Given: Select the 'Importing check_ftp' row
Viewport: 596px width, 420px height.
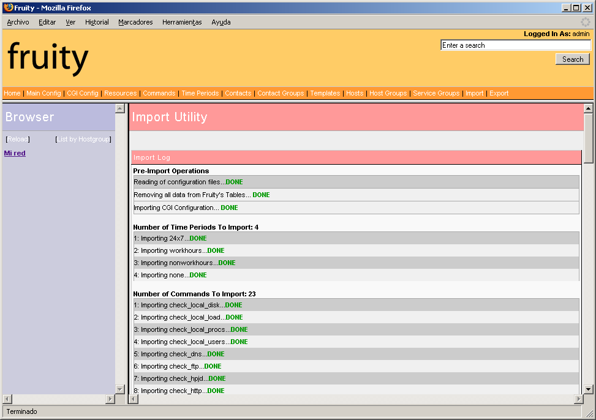Looking at the screenshot, I should (356, 366).
